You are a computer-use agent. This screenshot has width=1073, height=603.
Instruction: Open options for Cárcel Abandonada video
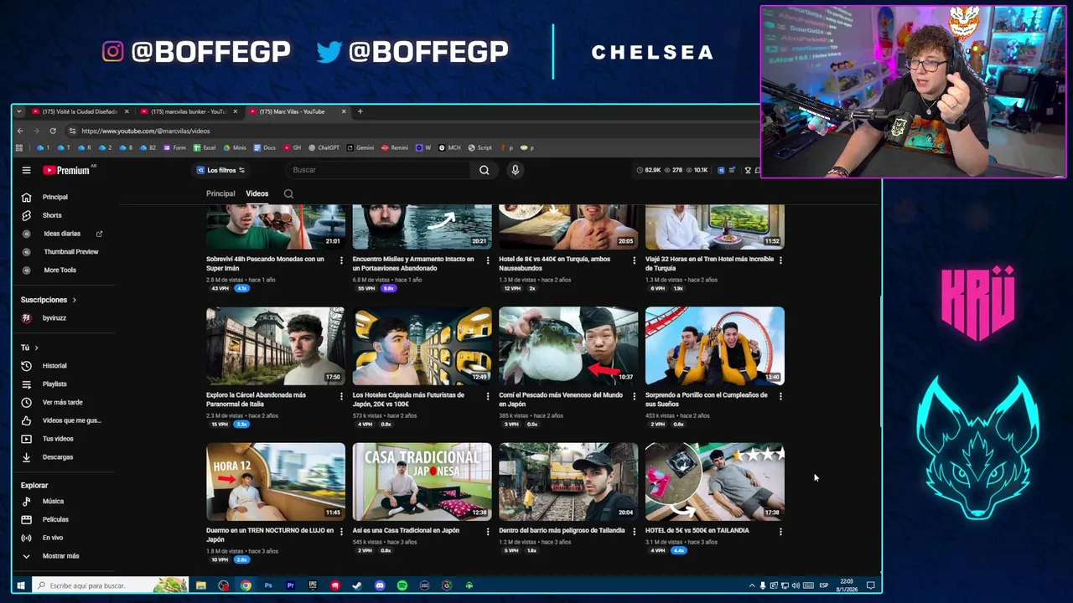point(340,396)
